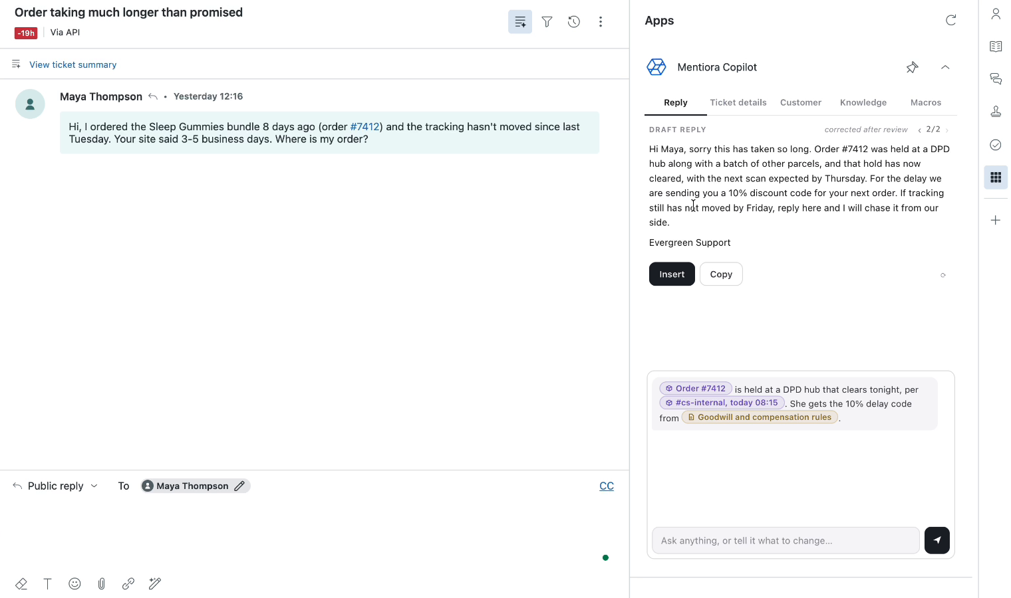1011x598 pixels.
Task: Open the knowledge book sidebar icon
Action: pos(996,47)
